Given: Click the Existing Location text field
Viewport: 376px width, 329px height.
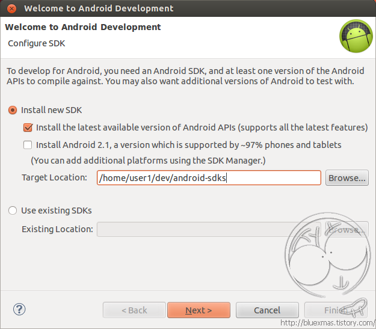Looking at the screenshot, I should (209, 230).
